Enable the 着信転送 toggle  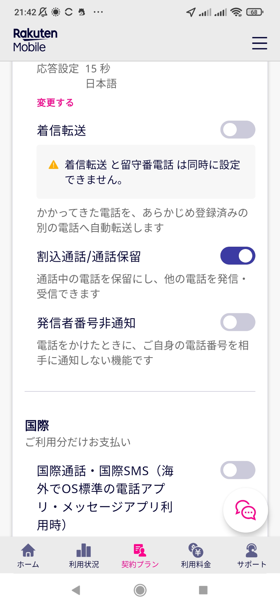(x=238, y=130)
